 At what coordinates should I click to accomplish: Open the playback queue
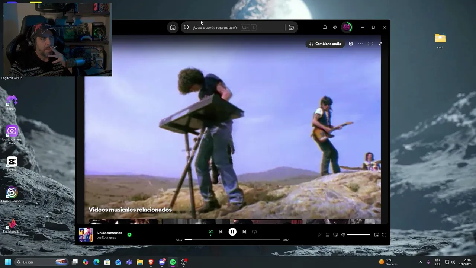(327, 235)
